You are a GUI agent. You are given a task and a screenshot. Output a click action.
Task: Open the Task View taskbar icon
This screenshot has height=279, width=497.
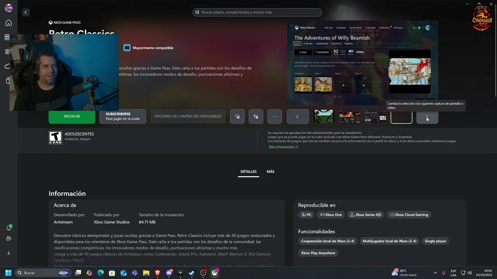pyautogui.click(x=78, y=273)
